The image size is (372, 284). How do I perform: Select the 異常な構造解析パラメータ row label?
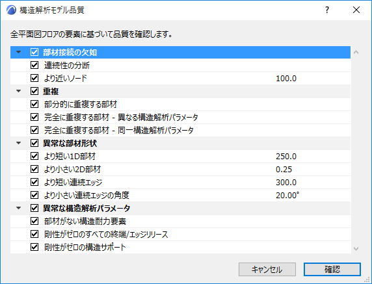click(x=86, y=209)
